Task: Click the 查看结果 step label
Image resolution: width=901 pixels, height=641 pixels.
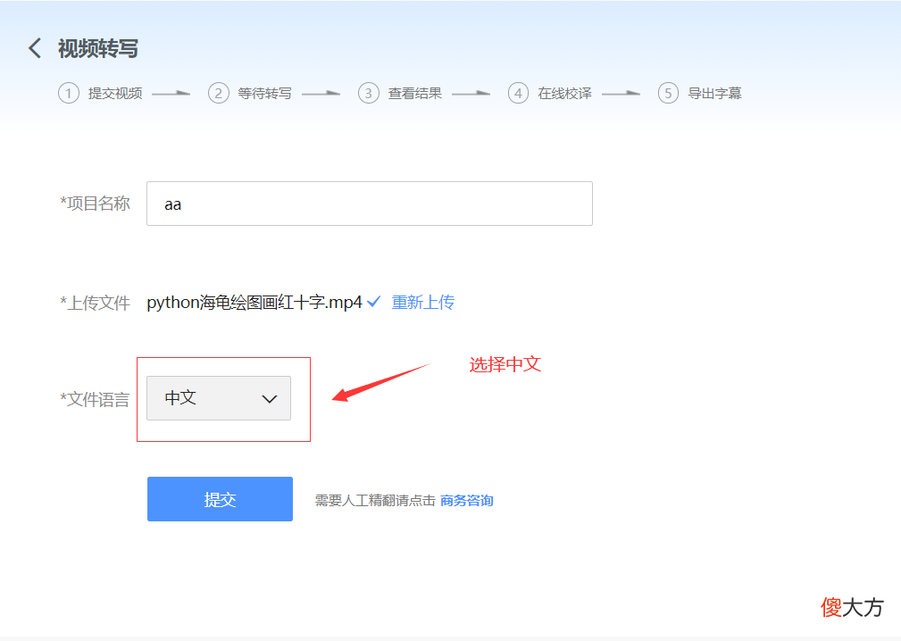Action: [415, 93]
